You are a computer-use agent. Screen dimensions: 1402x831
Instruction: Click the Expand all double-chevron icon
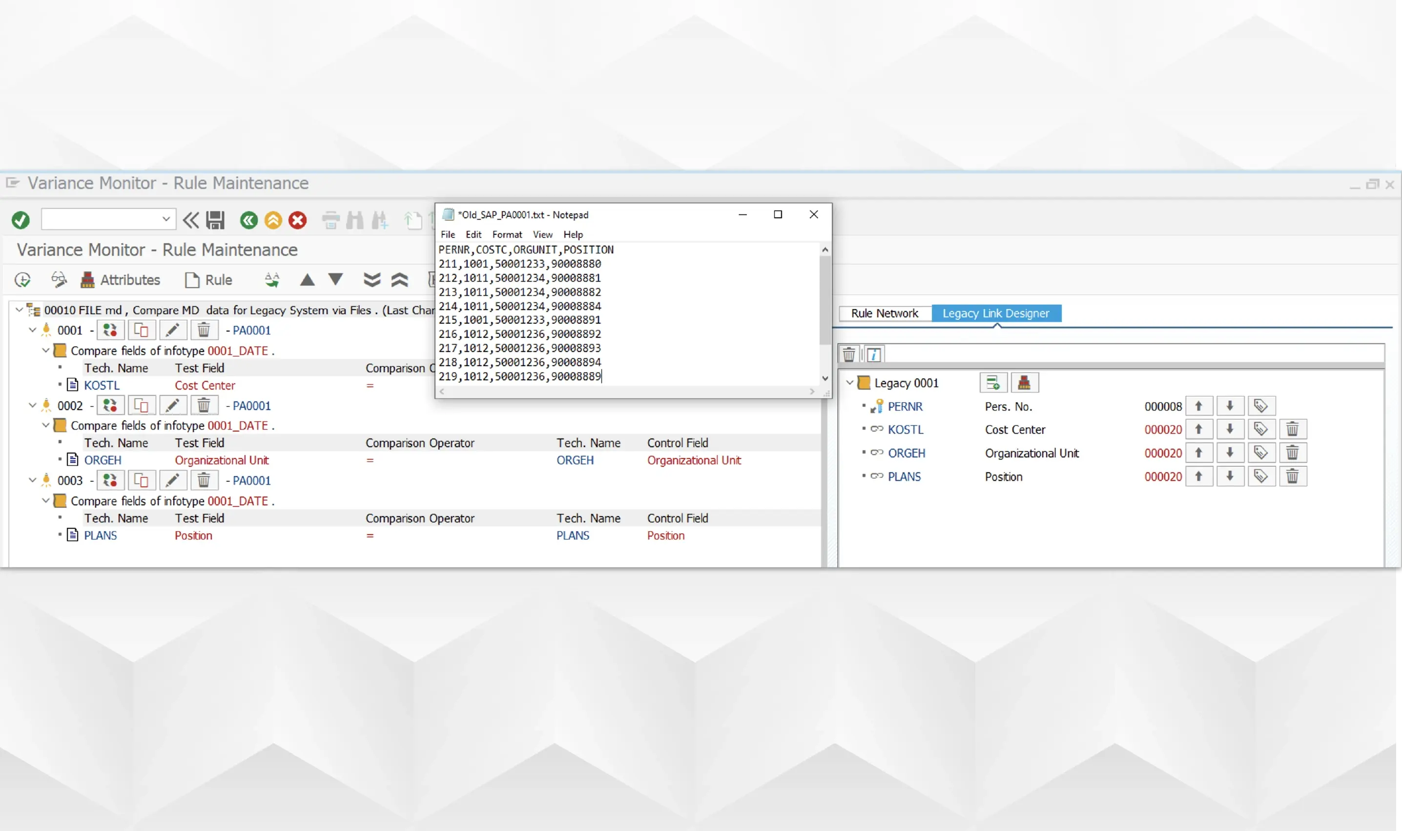(x=372, y=279)
